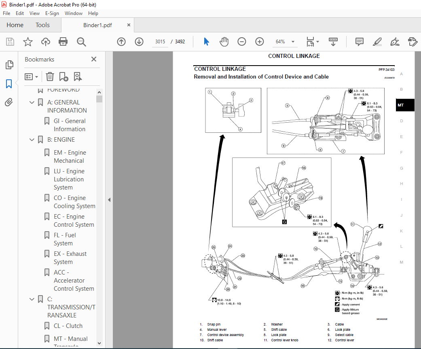Open CL - Clutch bookmark
421x349 pixels.
pyautogui.click(x=68, y=326)
